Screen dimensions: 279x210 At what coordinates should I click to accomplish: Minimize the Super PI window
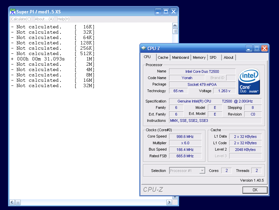[x=158, y=12]
